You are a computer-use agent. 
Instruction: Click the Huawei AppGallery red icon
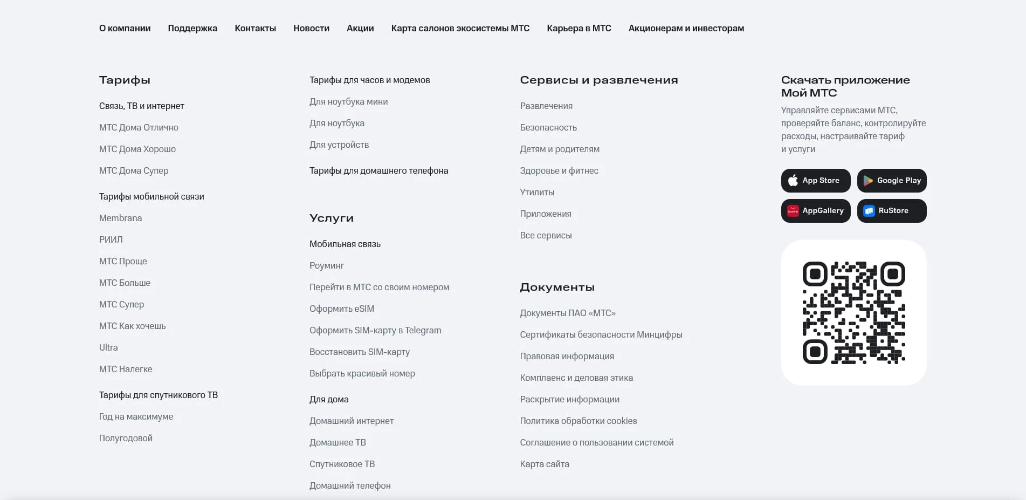coord(793,211)
